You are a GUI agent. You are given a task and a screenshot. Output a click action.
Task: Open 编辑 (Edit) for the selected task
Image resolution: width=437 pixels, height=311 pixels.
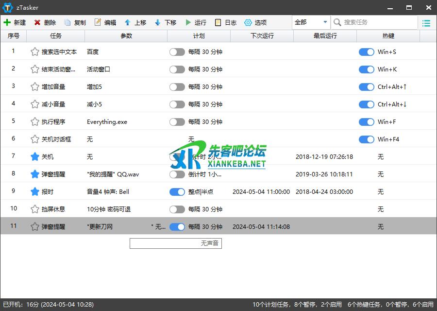[98, 22]
